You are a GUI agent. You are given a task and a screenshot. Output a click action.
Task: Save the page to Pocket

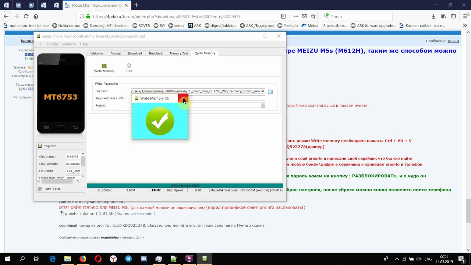click(305, 16)
